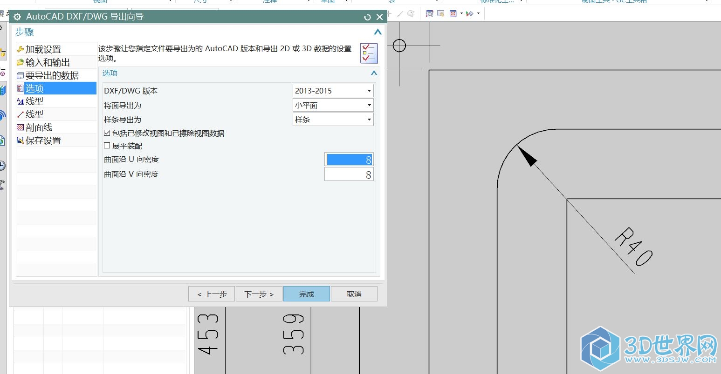Open the 将面导出为 dropdown
721x374 pixels.
click(x=333, y=105)
